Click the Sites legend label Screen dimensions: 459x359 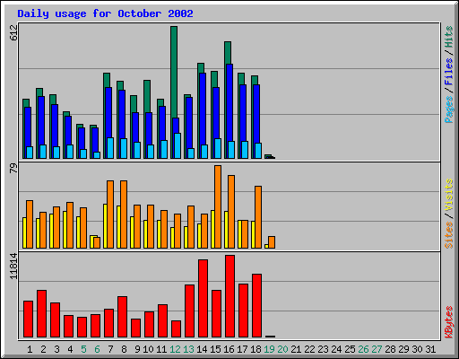pyautogui.click(x=448, y=235)
